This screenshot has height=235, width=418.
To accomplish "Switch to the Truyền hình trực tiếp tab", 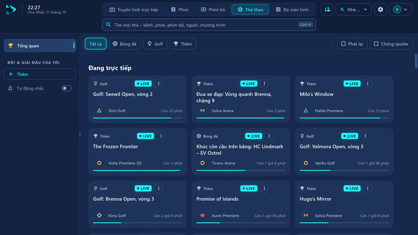I will tap(134, 10).
